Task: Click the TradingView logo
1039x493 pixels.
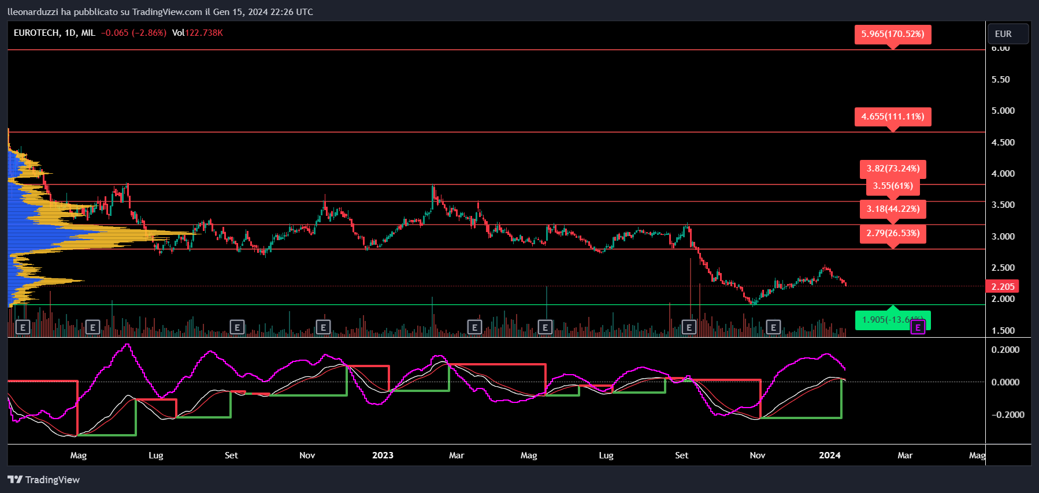Action: click(43, 480)
